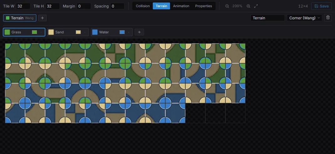This screenshot has height=154, width=335.
Task: Select the Sand terrain brush
Action: click(x=68, y=32)
